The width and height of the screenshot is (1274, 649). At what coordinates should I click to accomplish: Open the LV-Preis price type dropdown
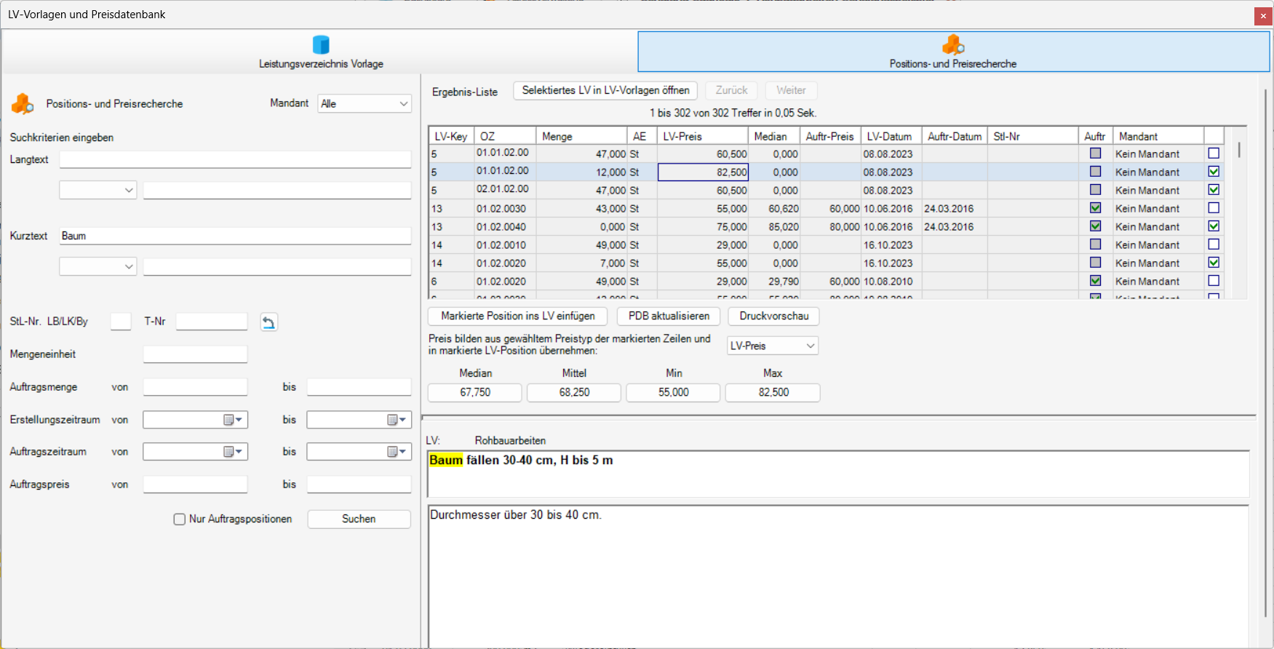point(773,346)
